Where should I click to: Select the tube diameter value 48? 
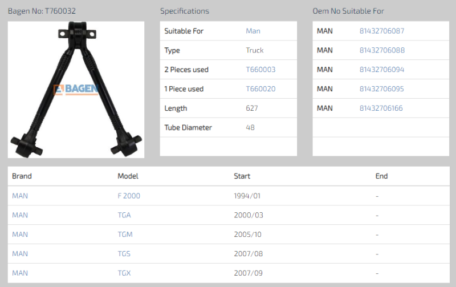tap(250, 127)
